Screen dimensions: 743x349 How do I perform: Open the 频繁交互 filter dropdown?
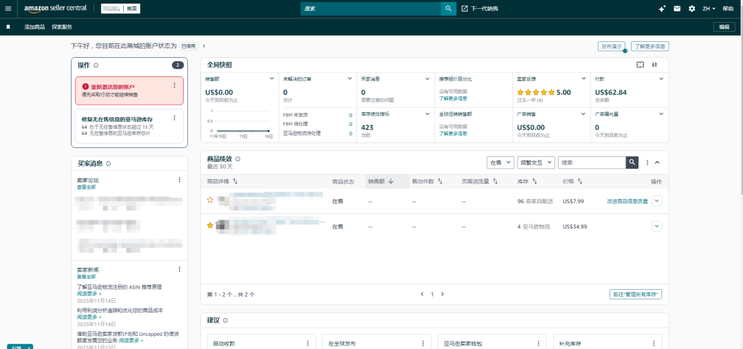536,162
